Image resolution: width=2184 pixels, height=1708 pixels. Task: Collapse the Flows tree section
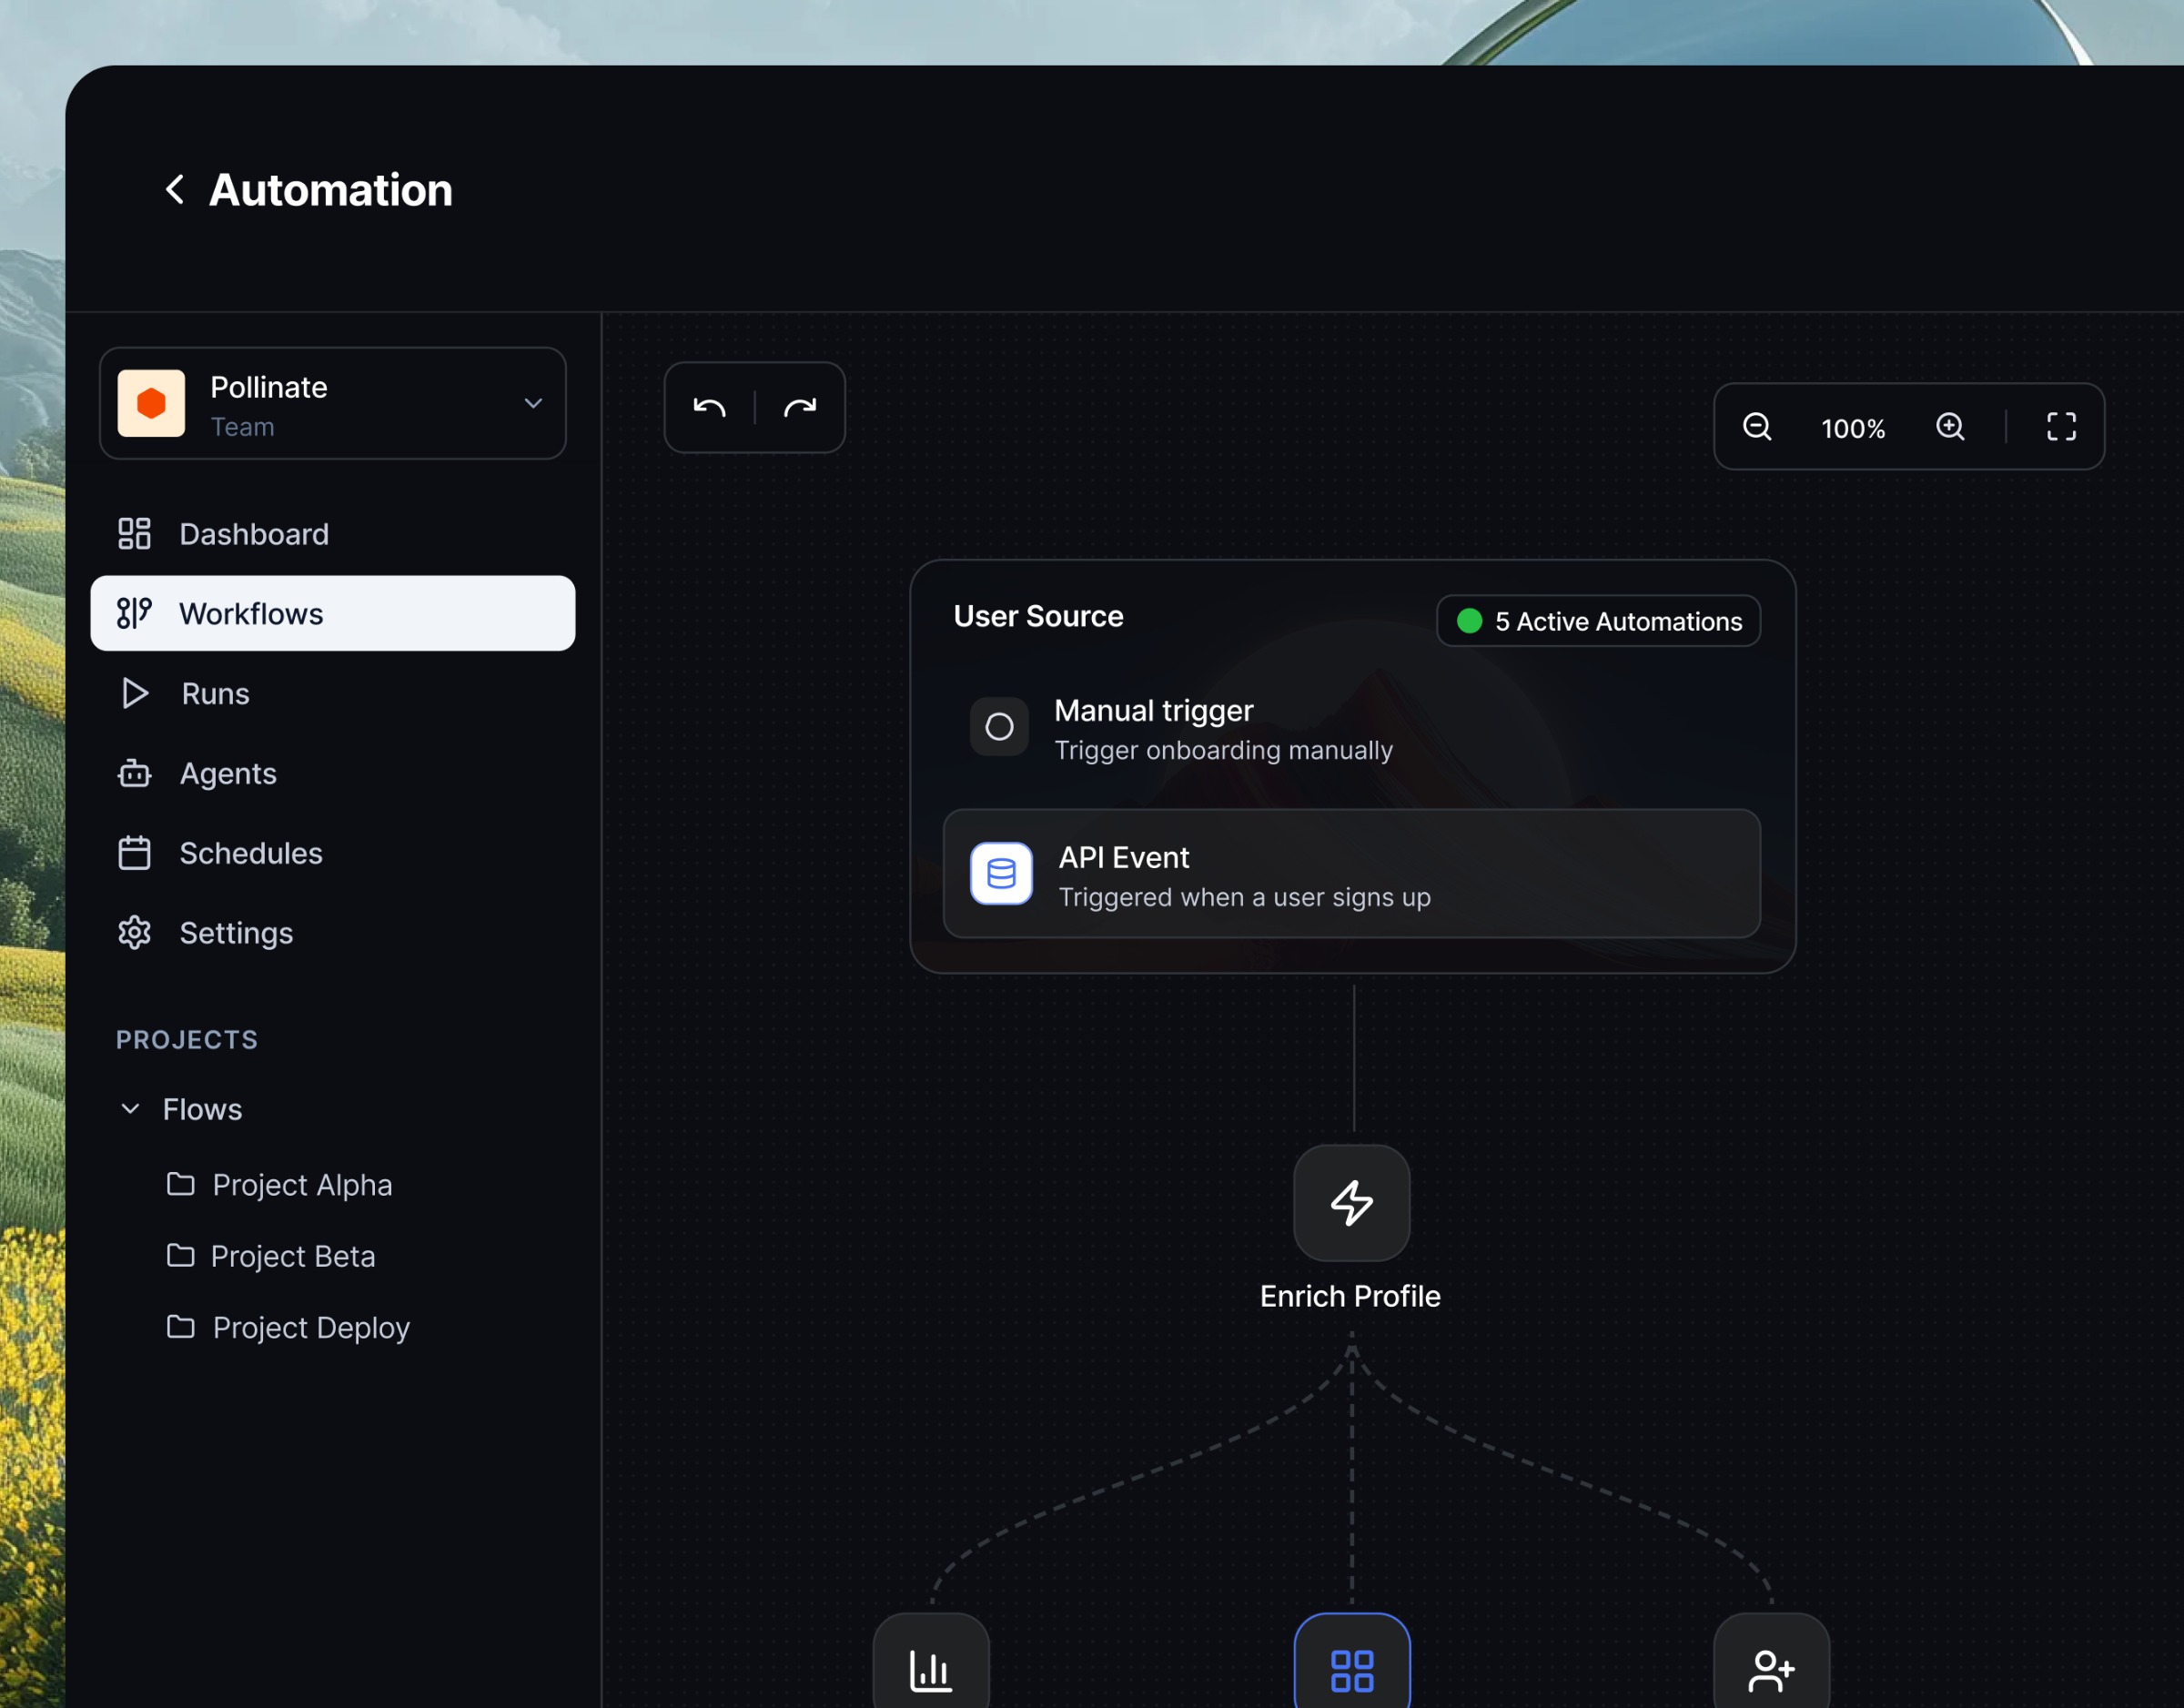click(130, 1109)
